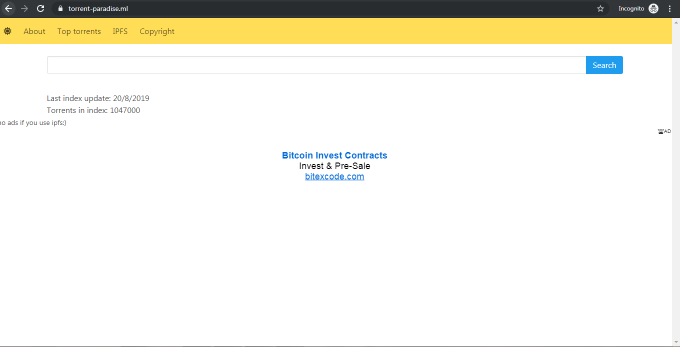Open the About page

point(34,31)
